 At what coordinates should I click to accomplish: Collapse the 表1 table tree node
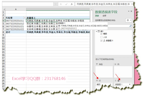[96, 31]
